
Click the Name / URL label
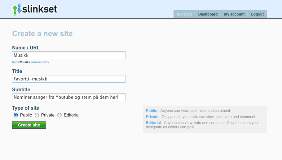[26, 48]
